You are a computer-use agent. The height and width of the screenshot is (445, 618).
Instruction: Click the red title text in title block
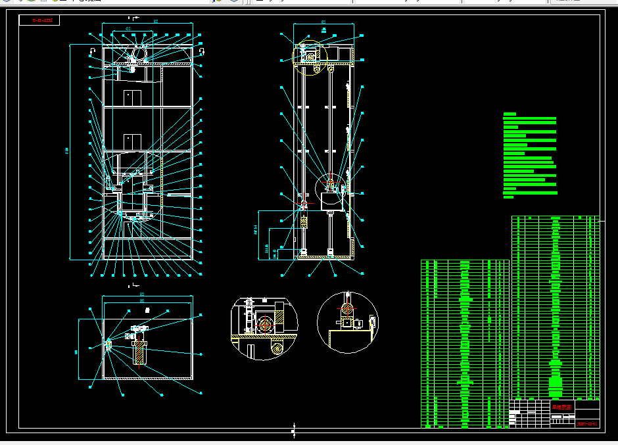tap(562, 407)
